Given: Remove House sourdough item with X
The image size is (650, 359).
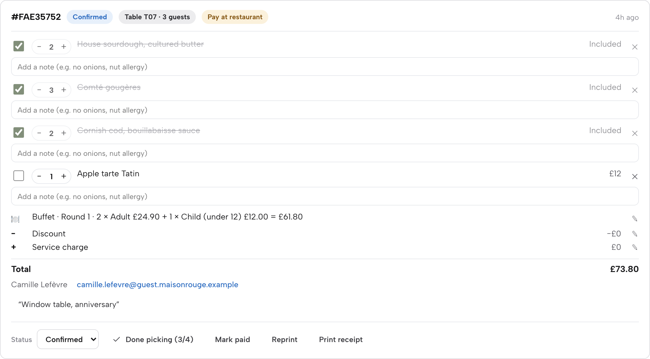Looking at the screenshot, I should [x=635, y=47].
